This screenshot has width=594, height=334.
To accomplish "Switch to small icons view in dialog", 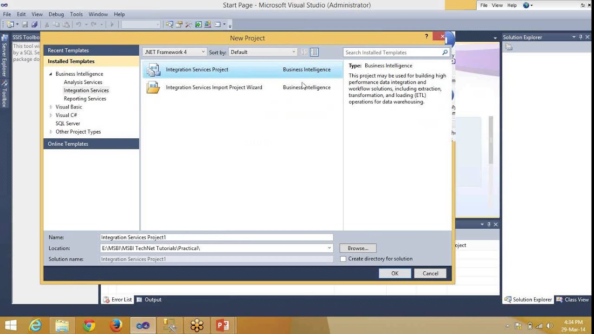I will point(304,52).
